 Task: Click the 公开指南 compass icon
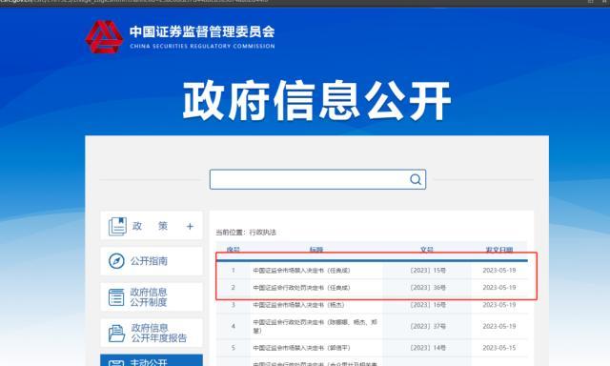[x=116, y=261]
